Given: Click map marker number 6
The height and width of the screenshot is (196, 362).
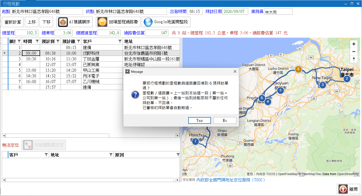Looking at the screenshot, I should click(262, 98).
